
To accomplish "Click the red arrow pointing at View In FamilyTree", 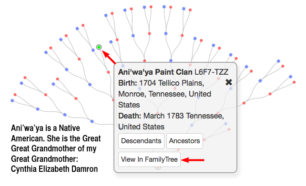I will pos(193,160).
